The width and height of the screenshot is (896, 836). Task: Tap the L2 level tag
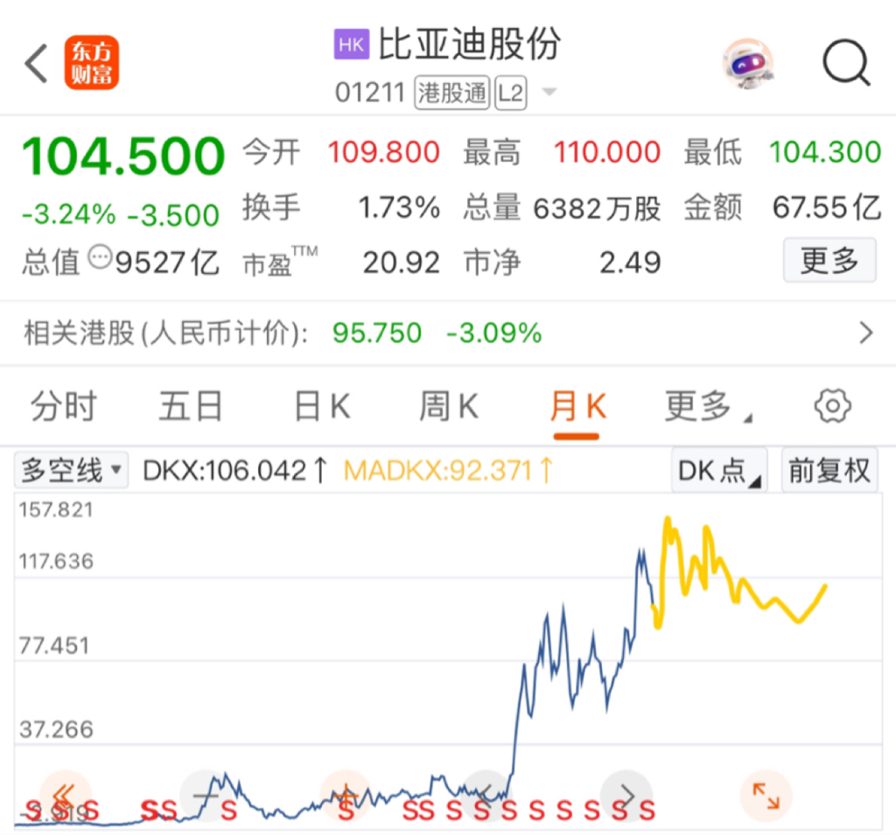click(510, 93)
